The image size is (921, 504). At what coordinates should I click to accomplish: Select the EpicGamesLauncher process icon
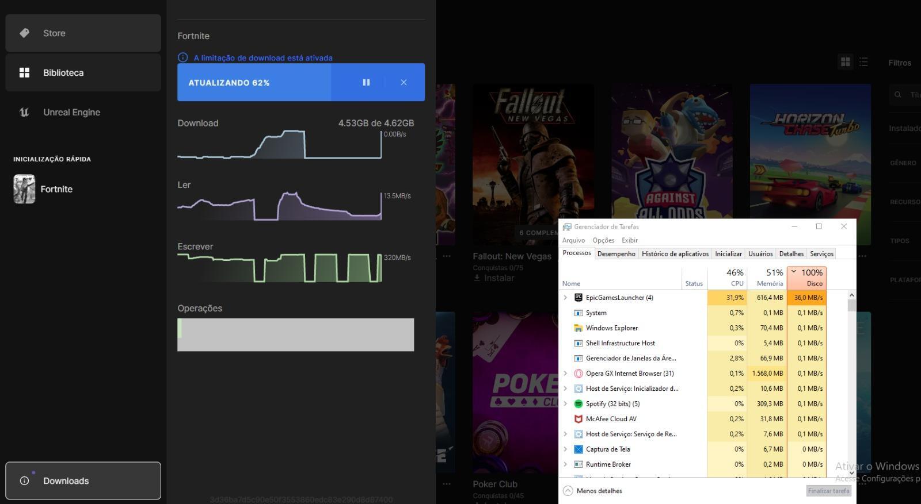[x=579, y=298]
